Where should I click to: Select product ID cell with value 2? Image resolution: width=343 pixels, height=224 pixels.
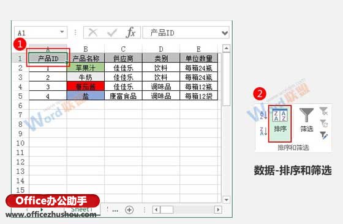point(48,77)
